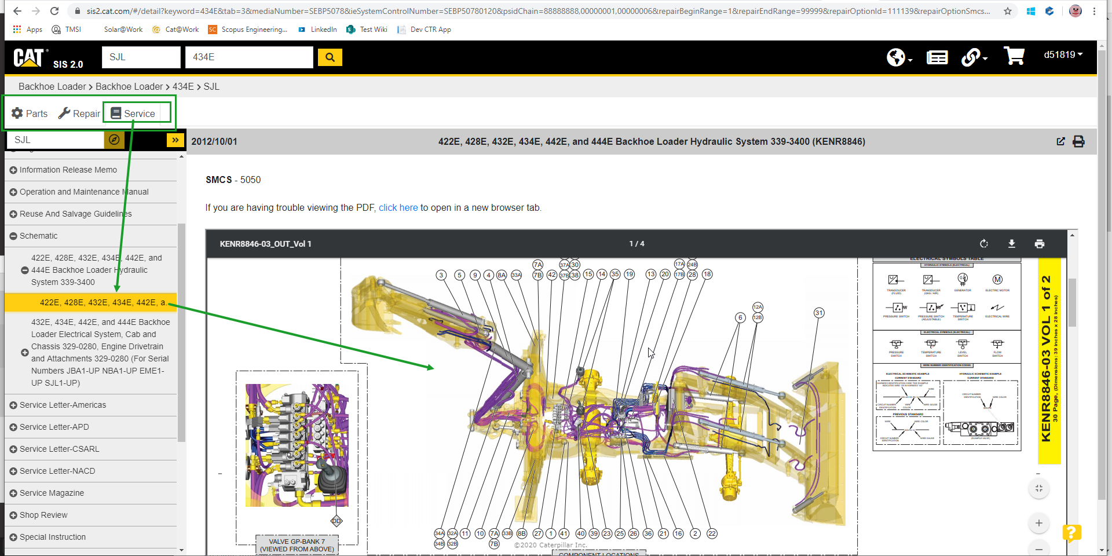
Task: Open the document in a new window icon
Action: click(1060, 141)
